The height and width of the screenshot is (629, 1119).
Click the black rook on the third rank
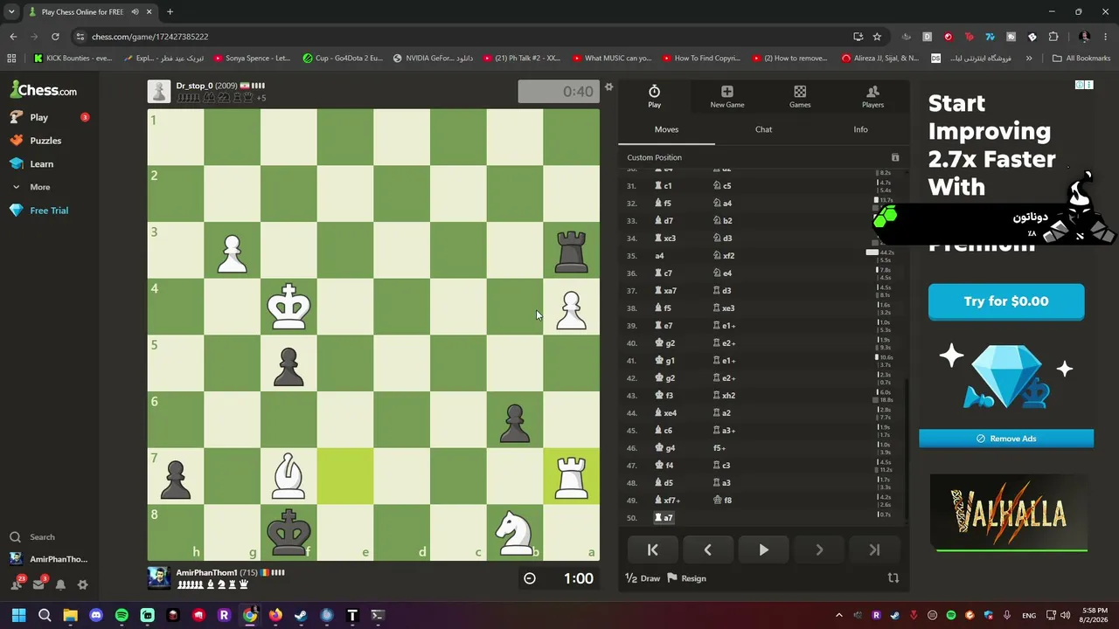(571, 250)
